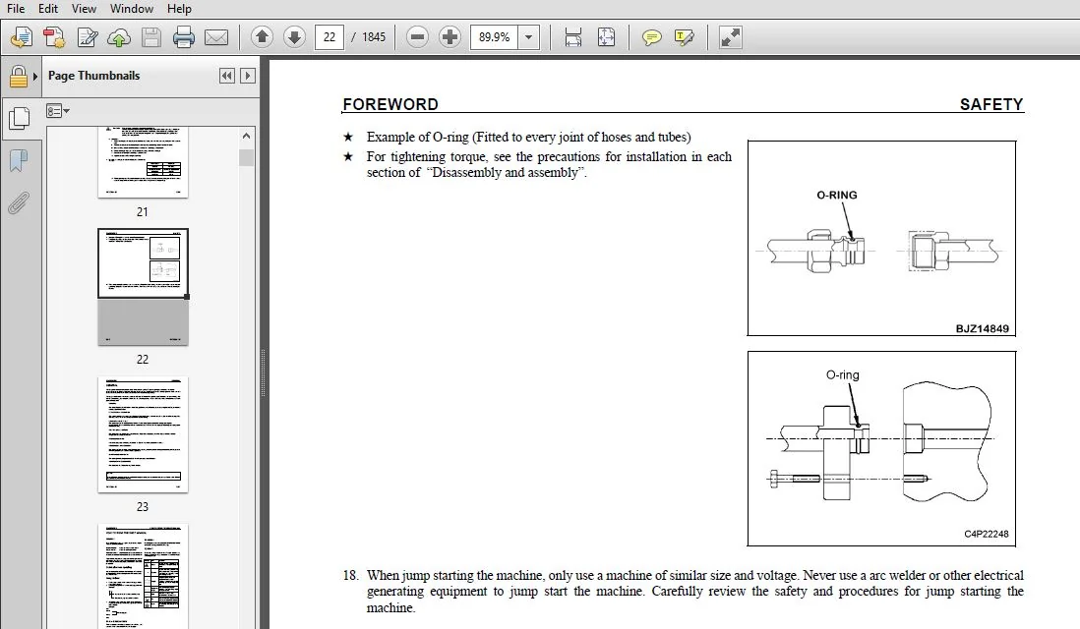Open the Page Thumbnails panel icon
The width and height of the screenshot is (1080, 629).
point(19,118)
